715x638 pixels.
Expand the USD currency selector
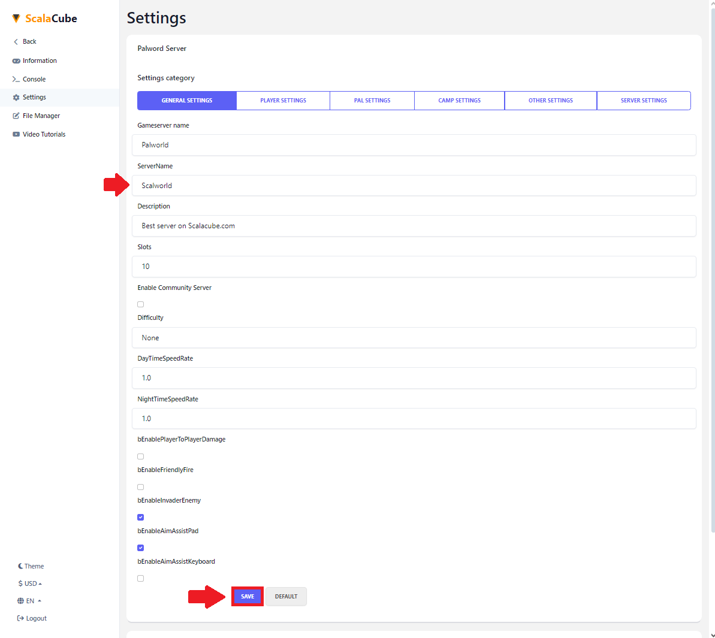click(x=29, y=583)
